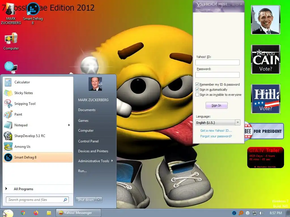
Task: Toggle Remember my ID & password checkbox
Action: [197, 84]
